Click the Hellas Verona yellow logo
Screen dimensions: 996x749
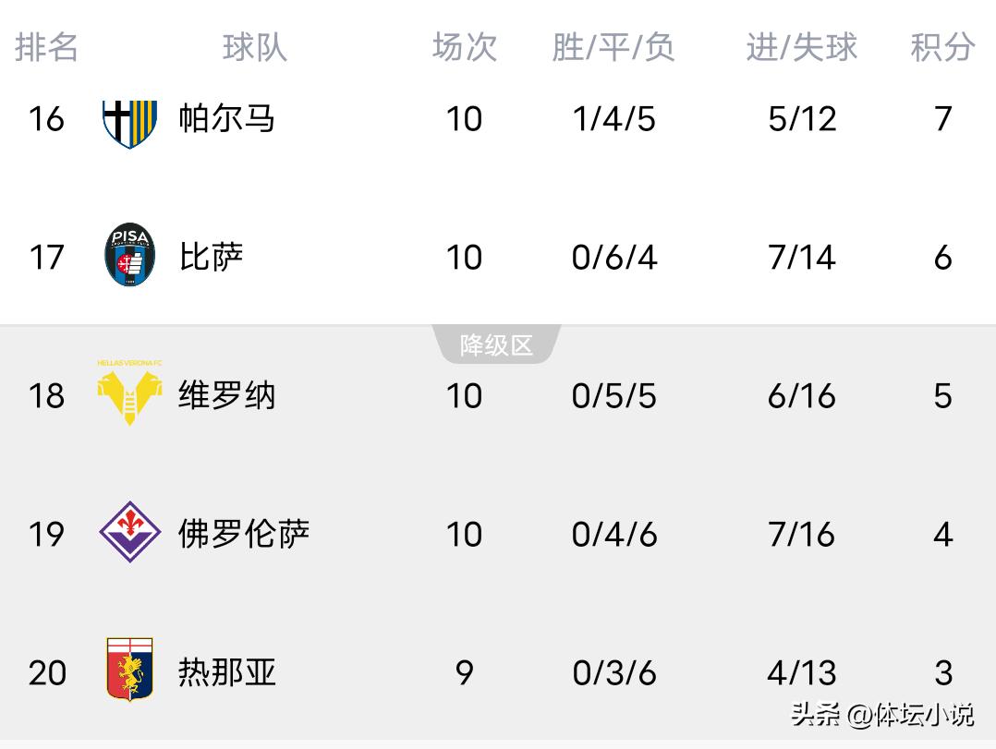[x=129, y=393]
